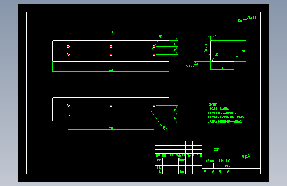Select technical requirement line 1
The width and height of the screenshot is (287, 186).
(218, 109)
